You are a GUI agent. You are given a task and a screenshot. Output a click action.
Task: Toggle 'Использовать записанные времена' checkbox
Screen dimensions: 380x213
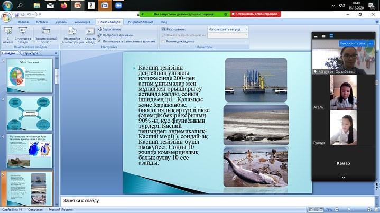pos(100,41)
